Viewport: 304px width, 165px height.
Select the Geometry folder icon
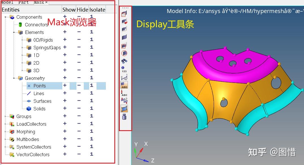click(20, 78)
